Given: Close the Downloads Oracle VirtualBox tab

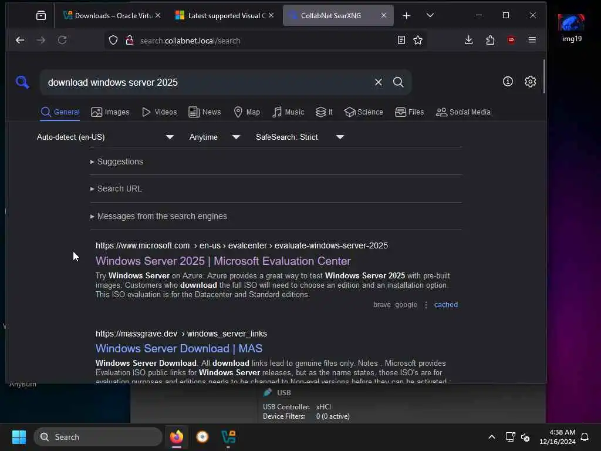Looking at the screenshot, I should tap(158, 15).
